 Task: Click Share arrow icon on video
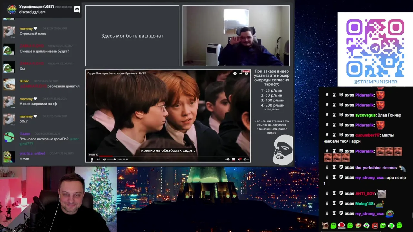(241, 73)
